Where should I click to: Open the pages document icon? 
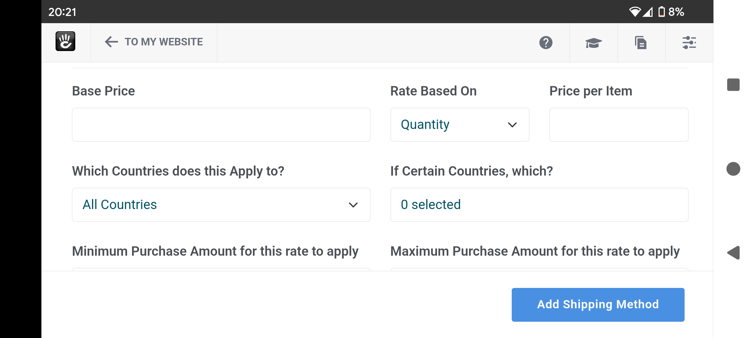click(641, 43)
